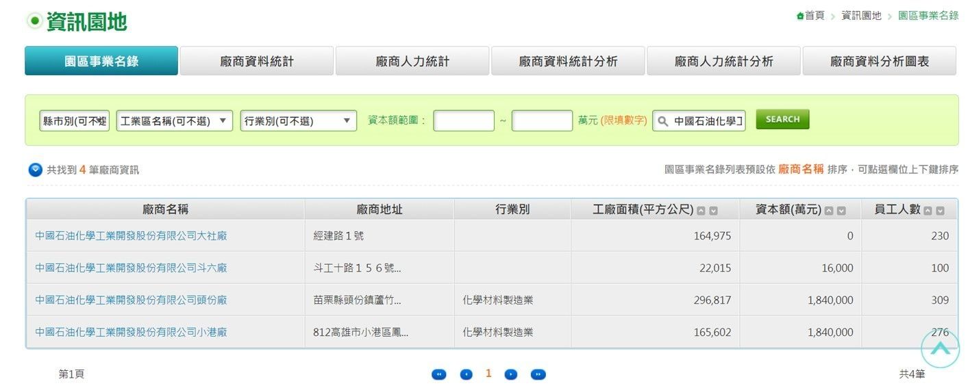This screenshot has width=970, height=390.
Task: Click the blue down-arrow result count icon
Action: coord(36,170)
